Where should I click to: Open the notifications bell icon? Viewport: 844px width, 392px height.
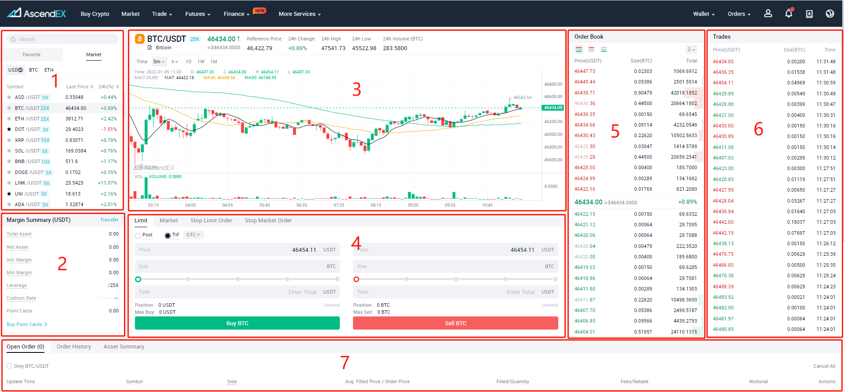click(x=789, y=13)
